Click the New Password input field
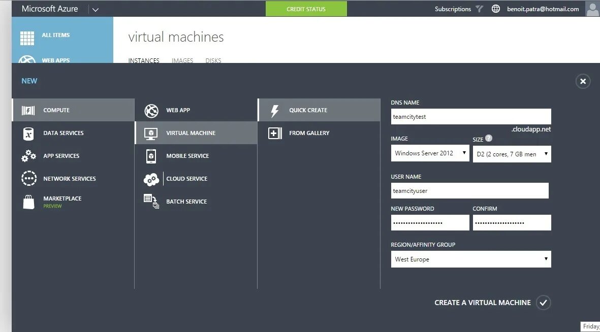This screenshot has width=600, height=332. pos(430,223)
